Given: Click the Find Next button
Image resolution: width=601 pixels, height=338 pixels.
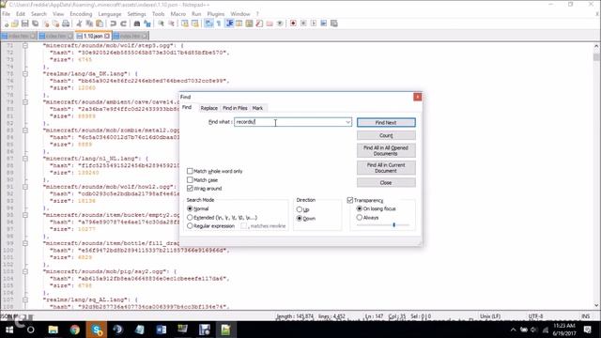Looking at the screenshot, I should (x=386, y=123).
